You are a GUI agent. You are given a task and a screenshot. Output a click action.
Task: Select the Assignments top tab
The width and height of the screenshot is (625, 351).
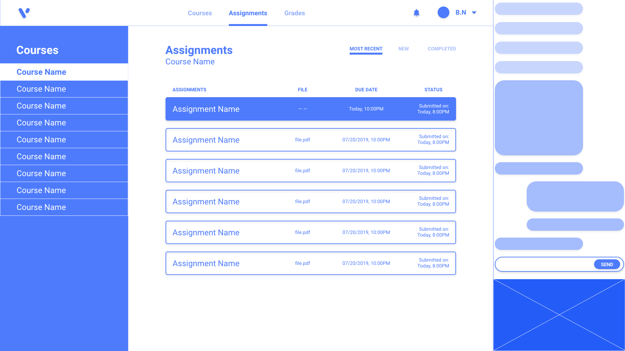point(248,13)
